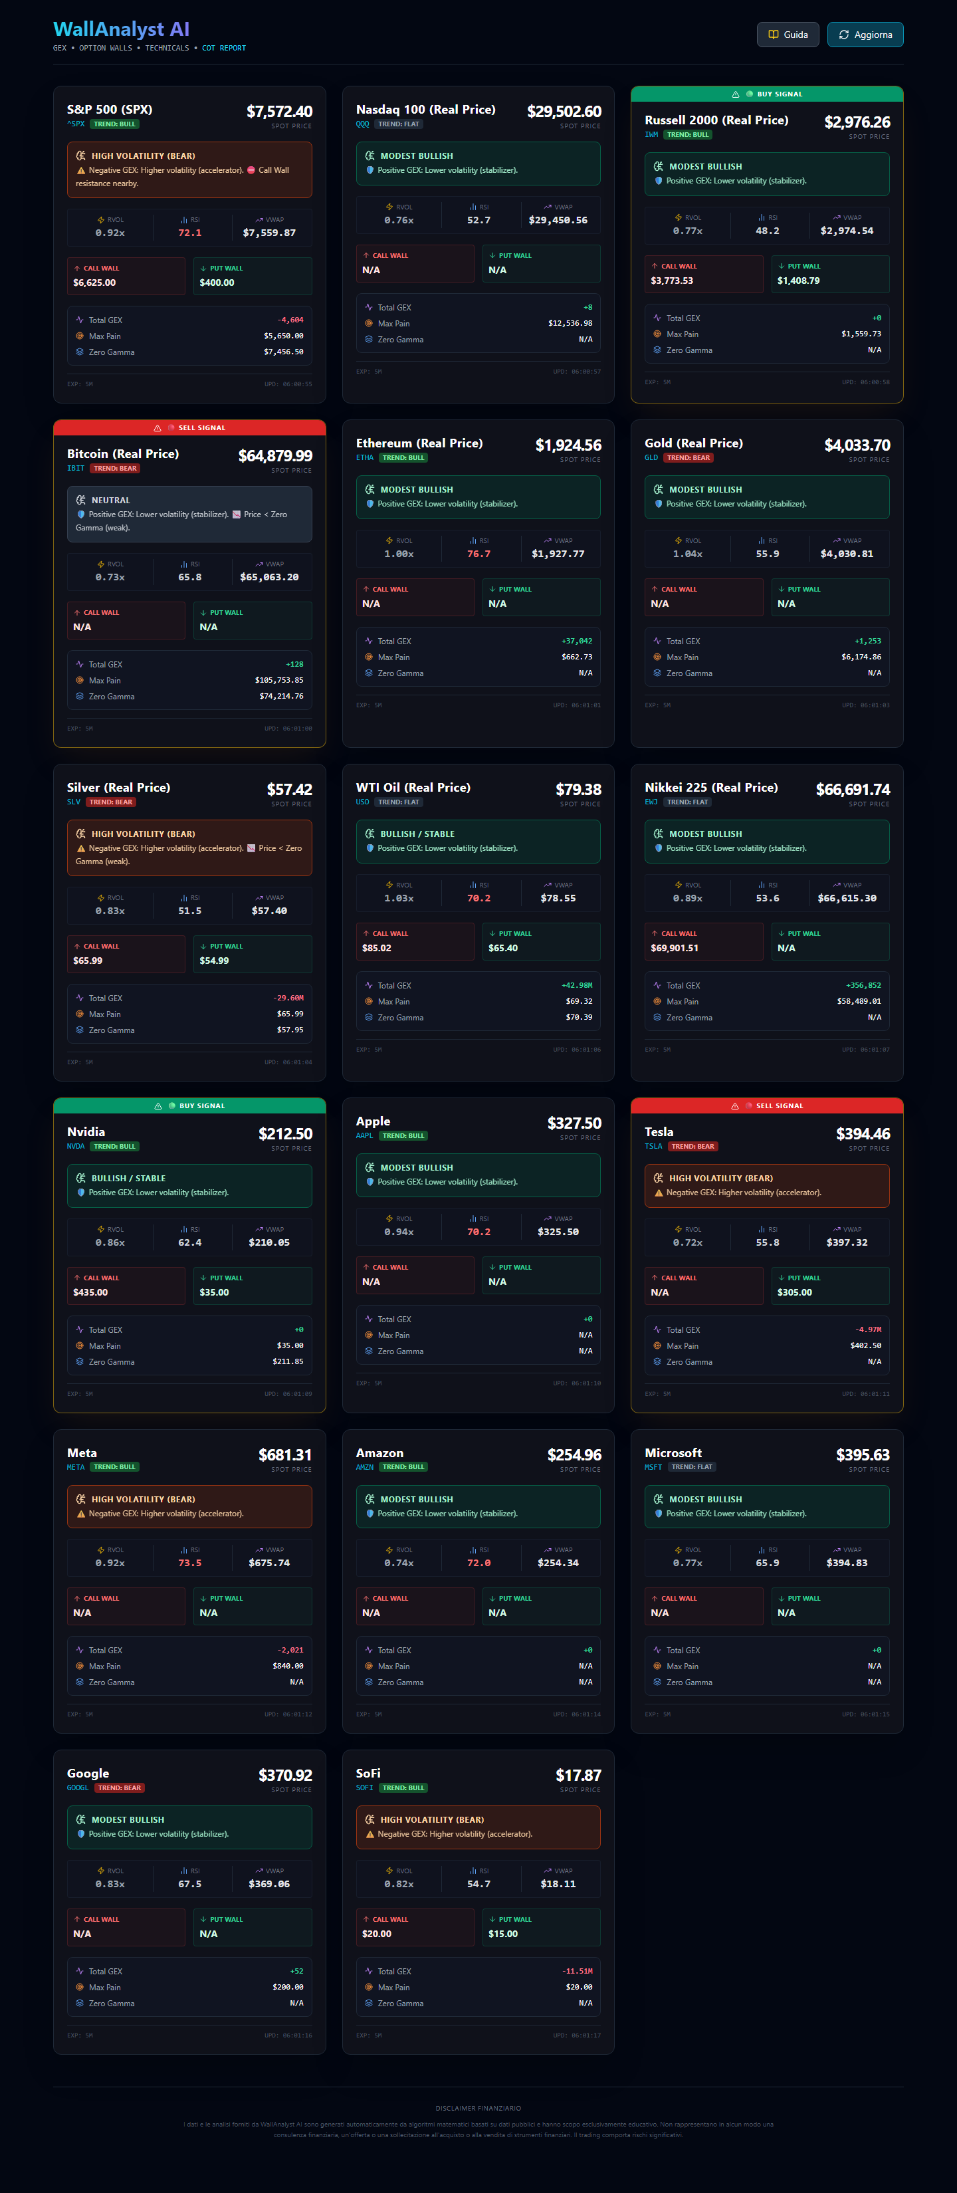Click the TREND: BEAR badge on Tesla
This screenshot has width=957, height=2193.
click(692, 1147)
